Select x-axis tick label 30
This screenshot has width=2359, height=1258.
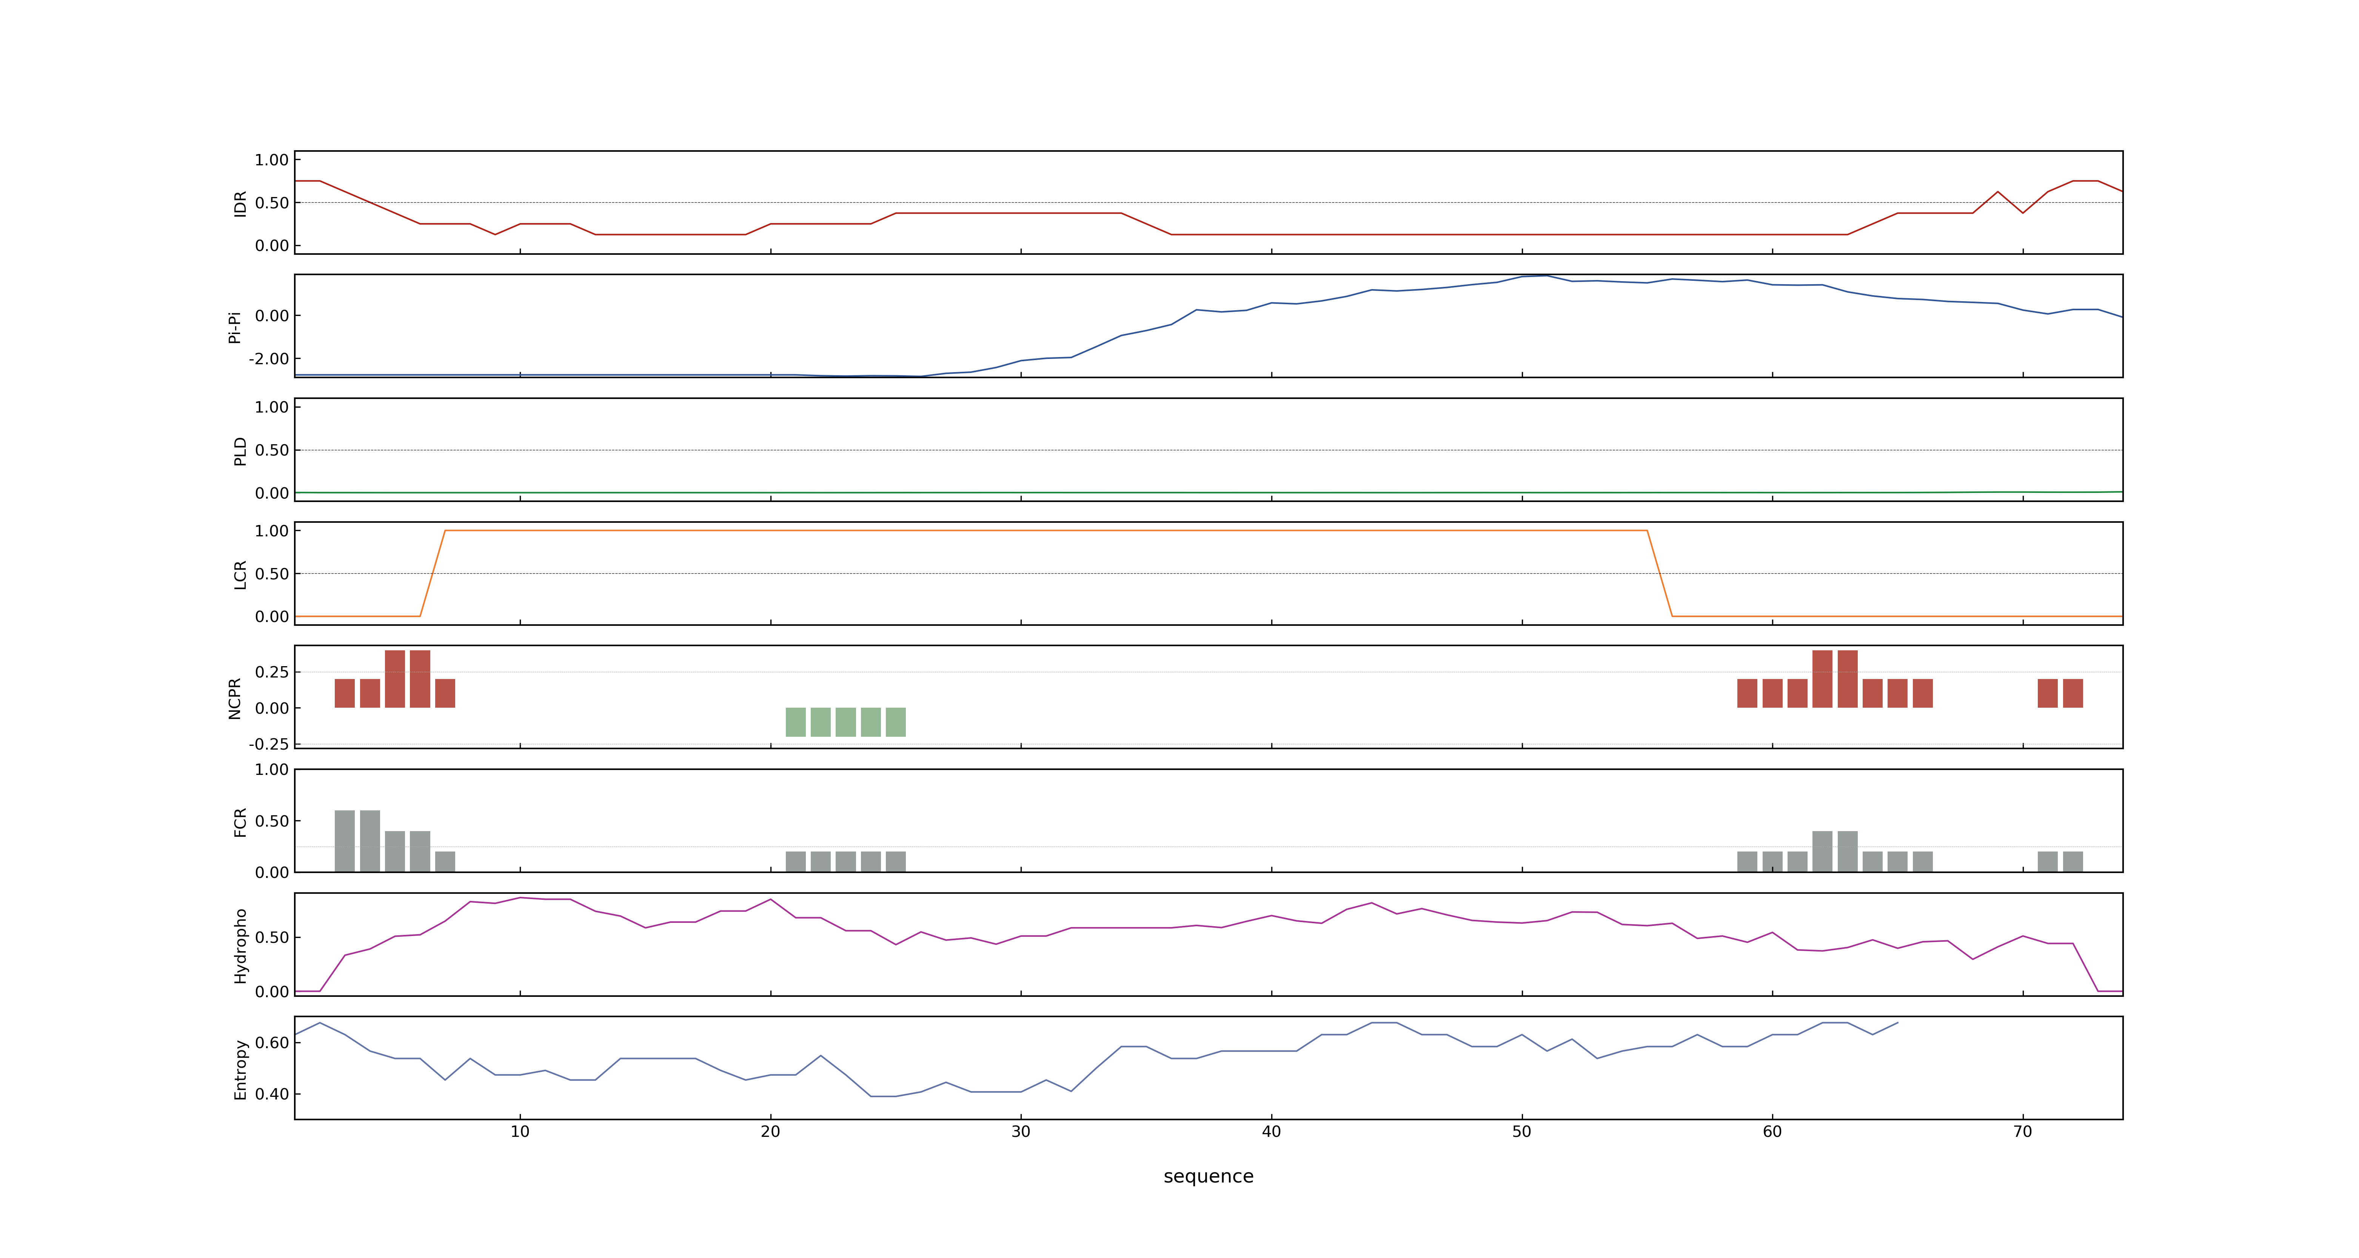click(1021, 1132)
